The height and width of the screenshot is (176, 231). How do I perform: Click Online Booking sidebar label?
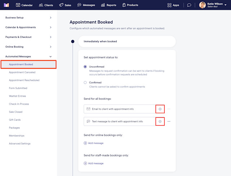click(14, 47)
